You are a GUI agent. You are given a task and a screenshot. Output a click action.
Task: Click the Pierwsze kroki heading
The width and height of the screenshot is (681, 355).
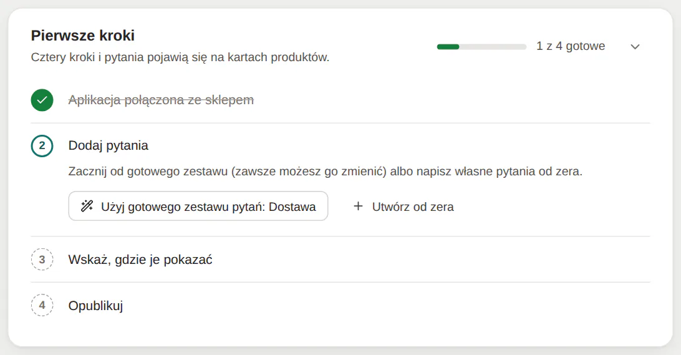82,35
